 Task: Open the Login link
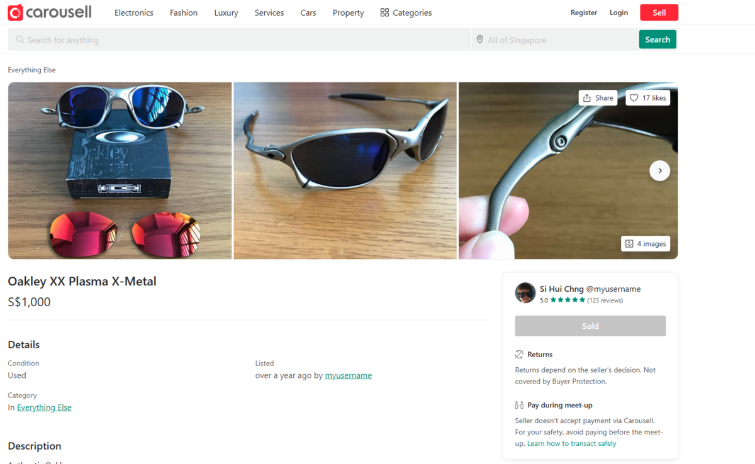pos(618,13)
